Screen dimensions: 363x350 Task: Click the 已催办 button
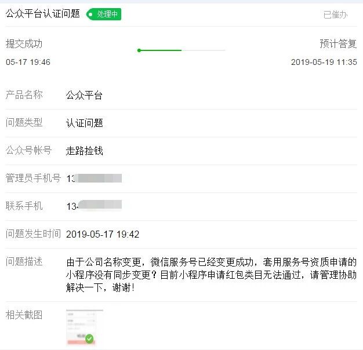tap(335, 15)
